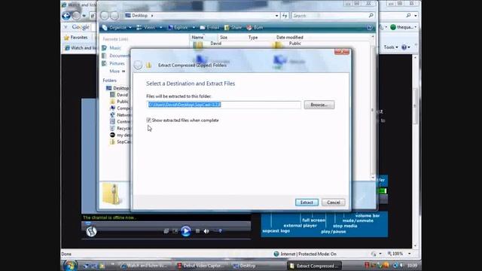Click the E-mail toolbar button
Viewport: 482px width, 271px height.
tap(209, 28)
